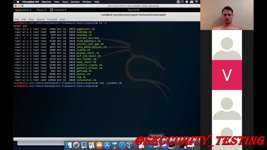Open the macOS menu bar View menu
The height and width of the screenshot is (150, 267).
click(57, 2)
